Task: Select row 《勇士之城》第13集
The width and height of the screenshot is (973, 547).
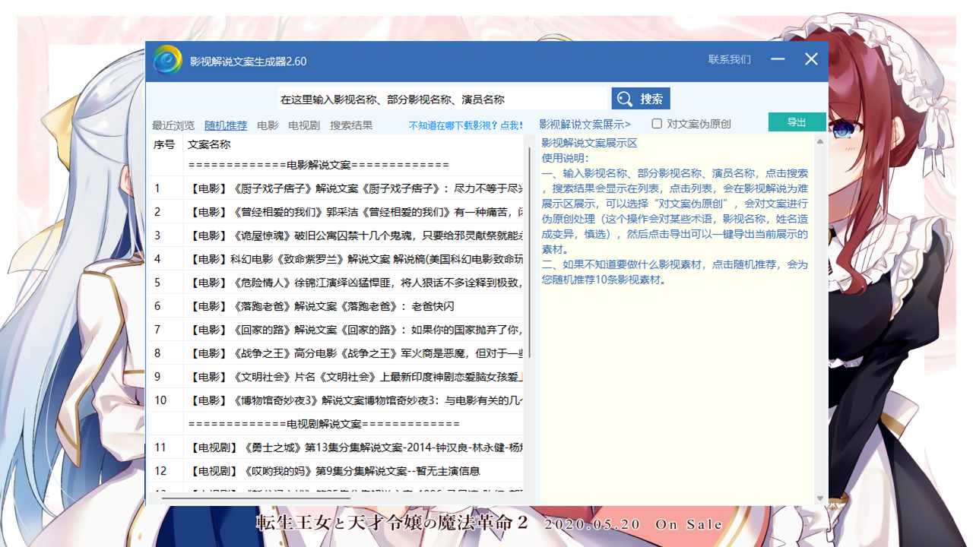Action: pyautogui.click(x=335, y=447)
